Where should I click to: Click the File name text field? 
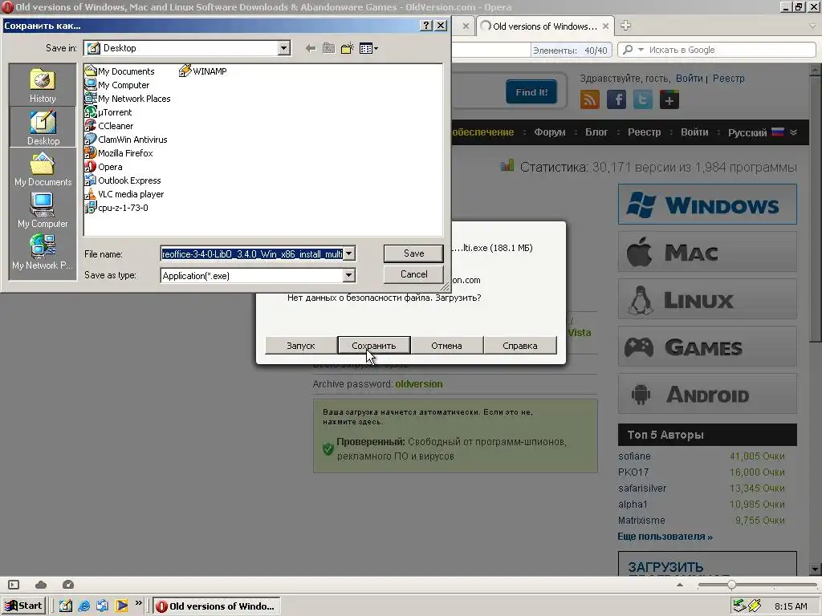coord(252,254)
